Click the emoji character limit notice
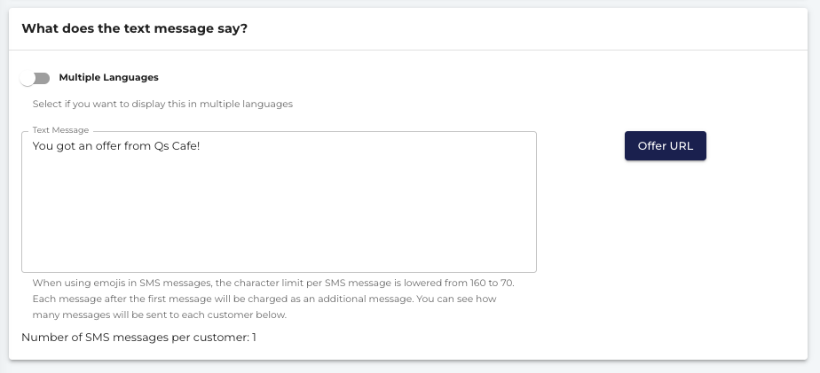 273,284
